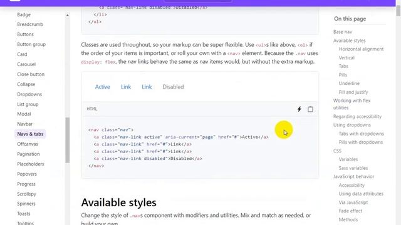The image size is (401, 225).
Task: Open code in StackBlitz via lightning icon
Action: click(x=299, y=109)
